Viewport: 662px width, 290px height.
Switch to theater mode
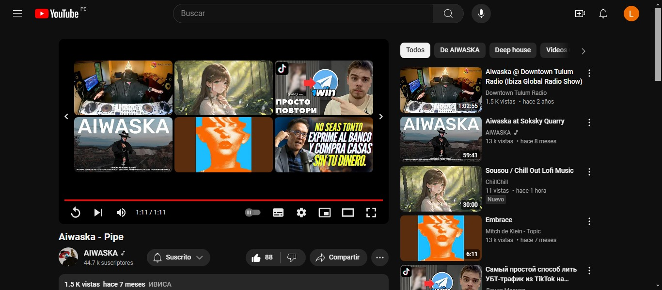[x=348, y=213]
